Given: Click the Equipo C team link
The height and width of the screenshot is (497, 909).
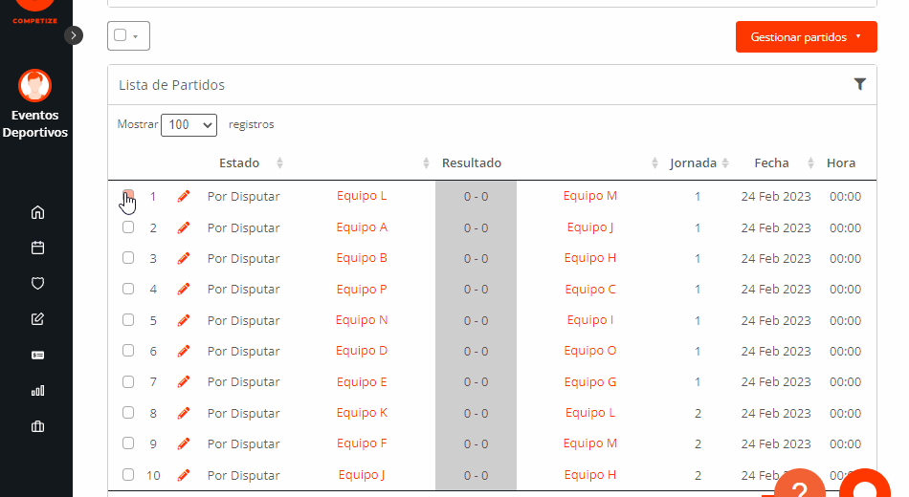Looking at the screenshot, I should point(590,290).
